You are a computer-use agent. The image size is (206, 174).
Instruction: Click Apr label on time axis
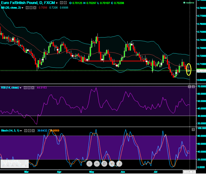pos(59,172)
